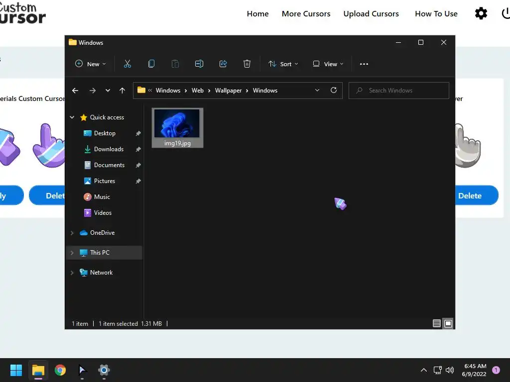The width and height of the screenshot is (510, 382).
Task: Click the Cut scissors icon in toolbar
Action: 127,64
